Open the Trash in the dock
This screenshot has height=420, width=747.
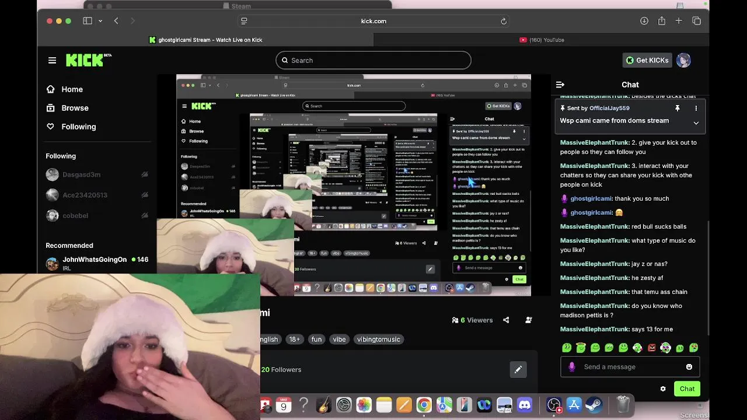pos(623,404)
